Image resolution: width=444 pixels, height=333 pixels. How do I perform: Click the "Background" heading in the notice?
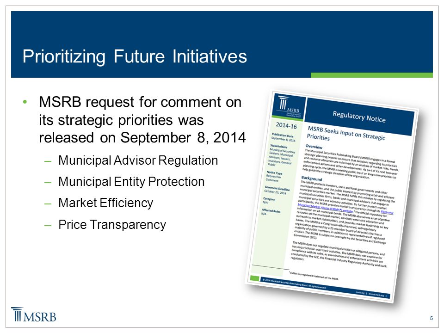311,179
